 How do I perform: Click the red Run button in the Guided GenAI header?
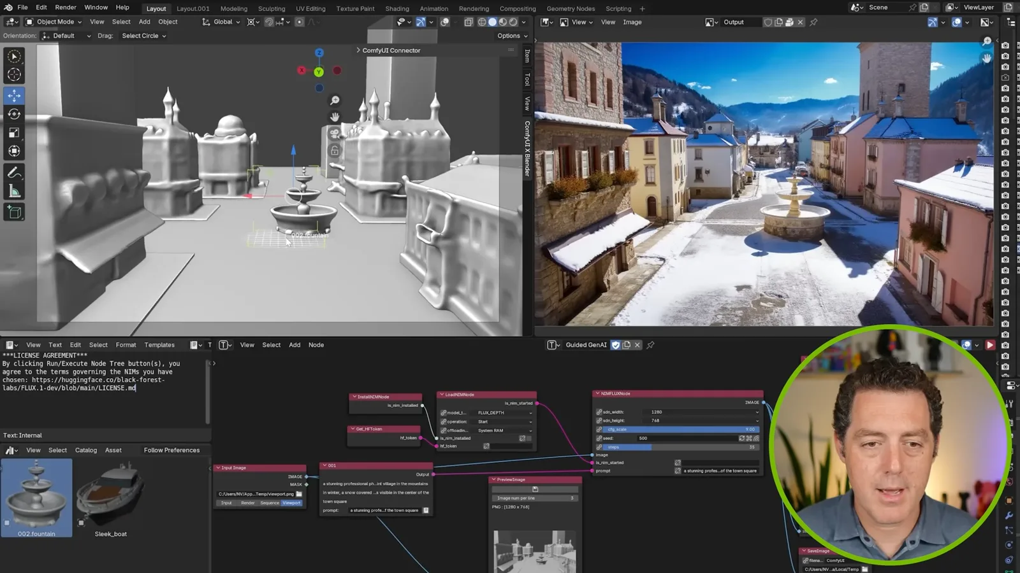click(x=990, y=345)
